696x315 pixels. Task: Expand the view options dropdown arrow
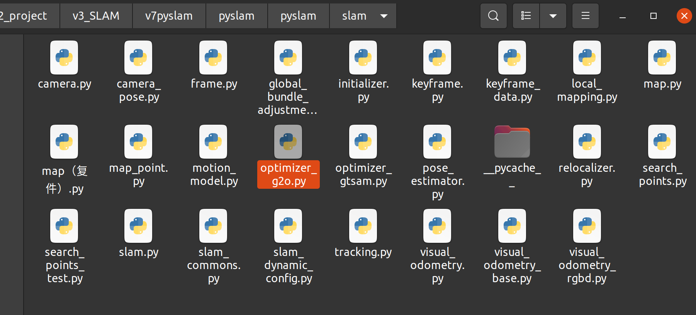point(553,16)
